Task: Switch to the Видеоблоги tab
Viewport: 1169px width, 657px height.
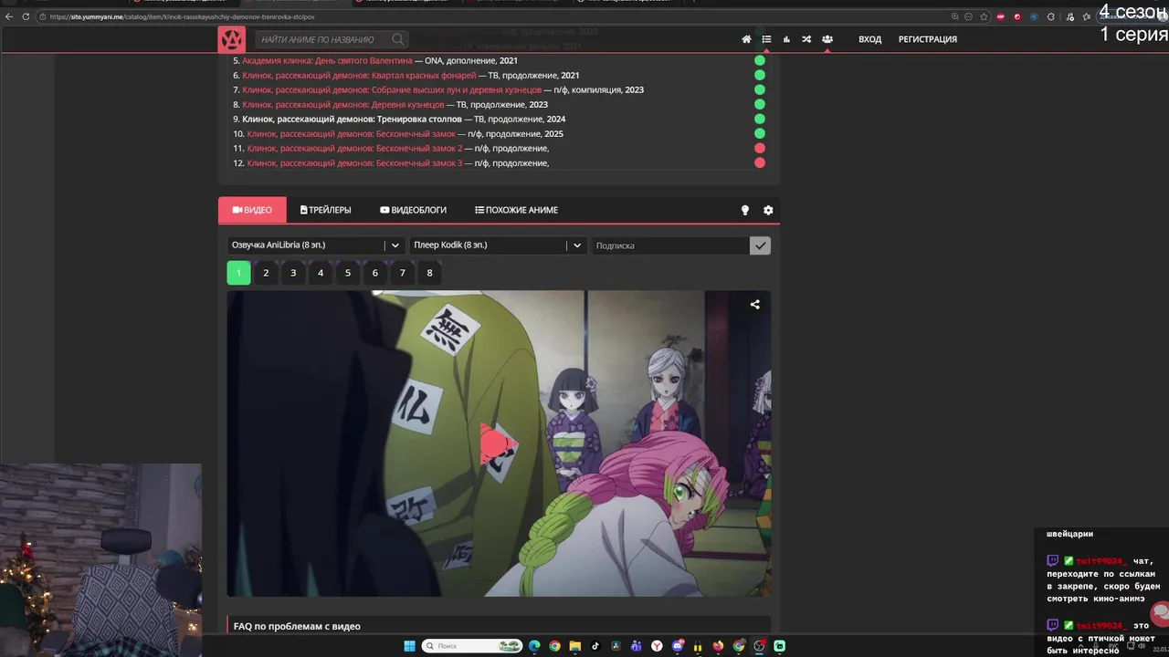Action: click(x=413, y=210)
